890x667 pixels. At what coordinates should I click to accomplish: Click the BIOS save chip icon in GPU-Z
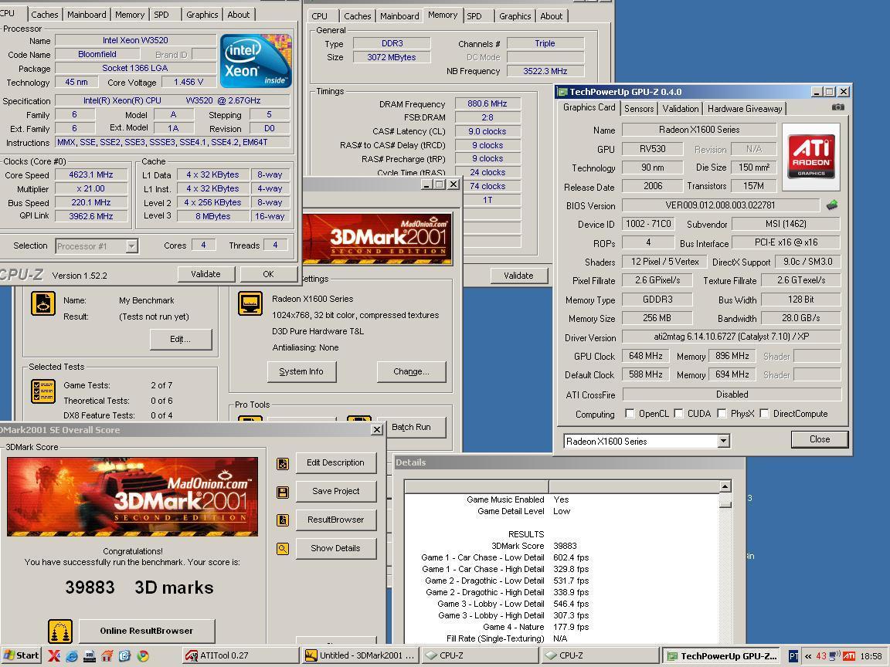pyautogui.click(x=832, y=205)
